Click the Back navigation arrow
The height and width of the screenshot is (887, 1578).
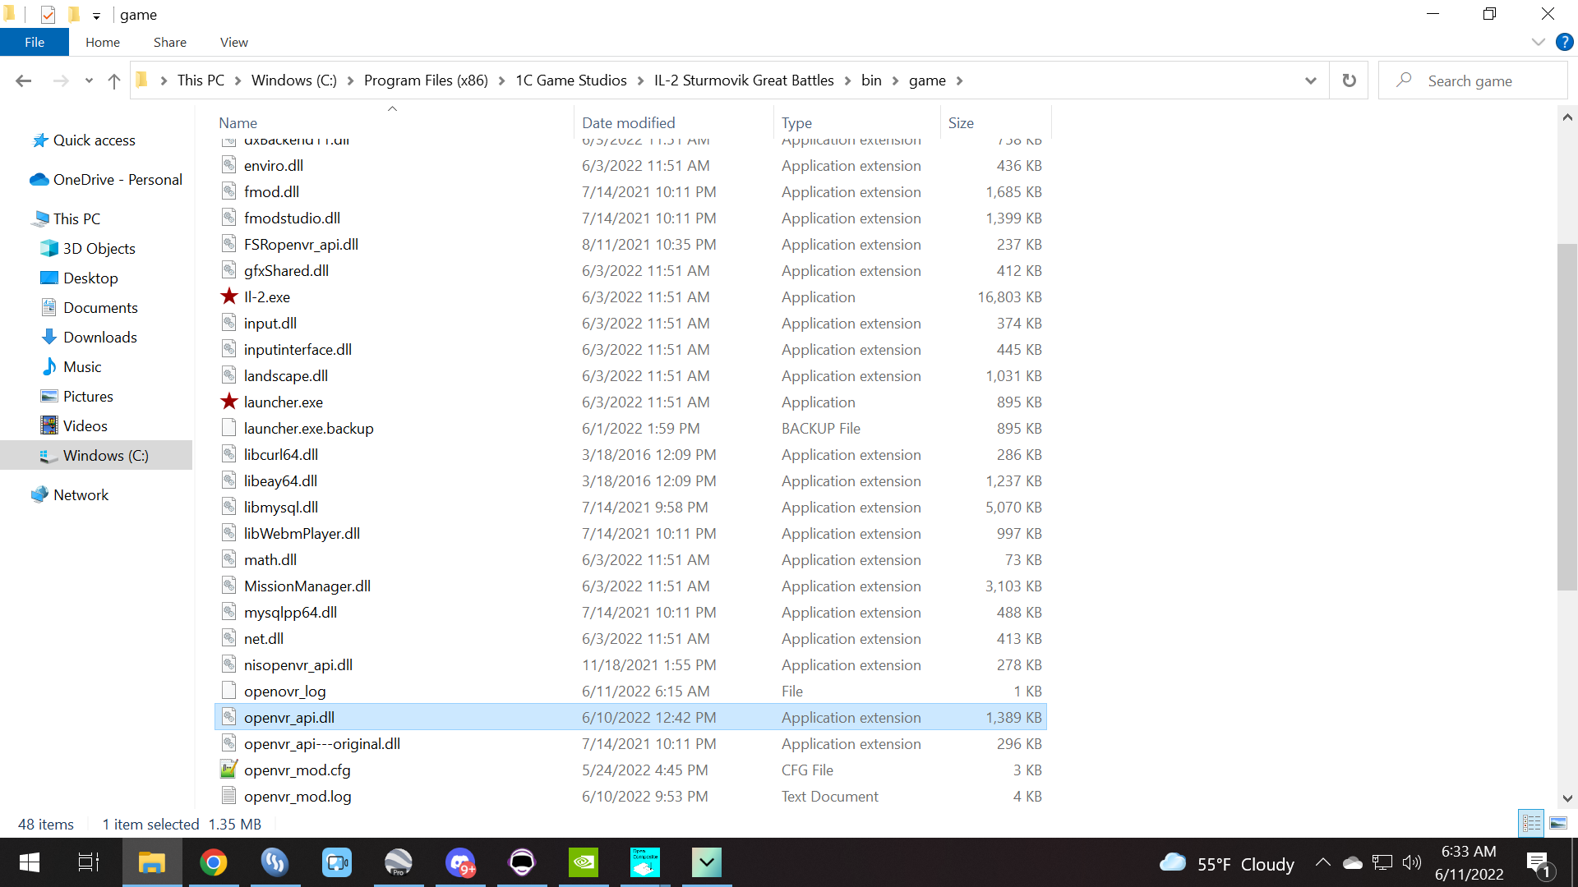pos(23,80)
